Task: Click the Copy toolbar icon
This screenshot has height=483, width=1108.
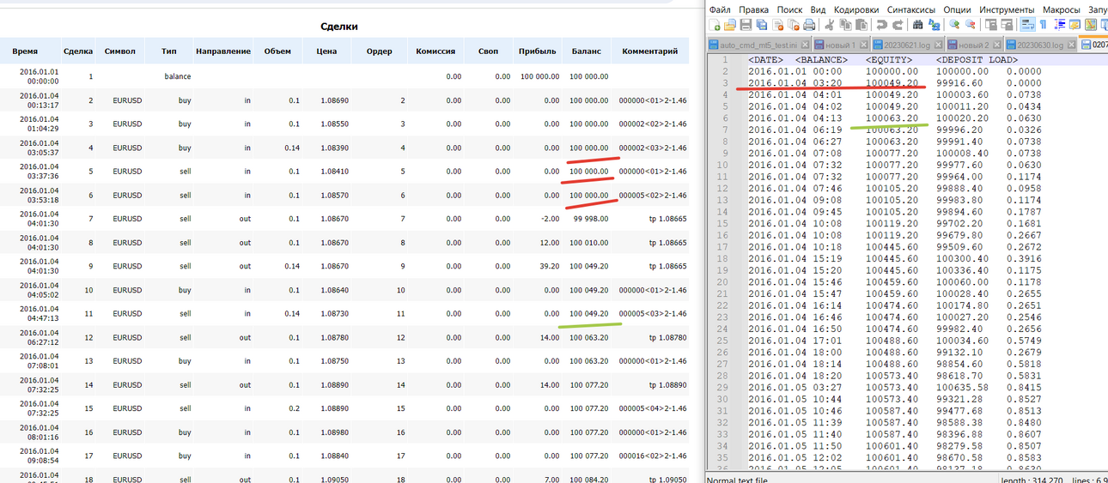Action: 846,25
